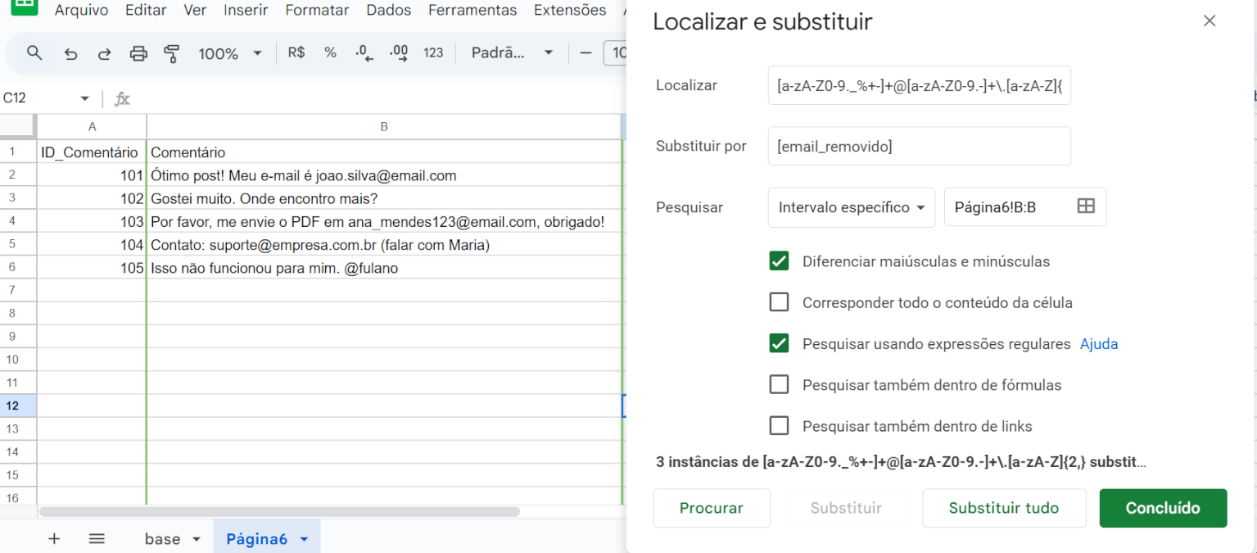Decrease font size with minus button

[x=586, y=53]
